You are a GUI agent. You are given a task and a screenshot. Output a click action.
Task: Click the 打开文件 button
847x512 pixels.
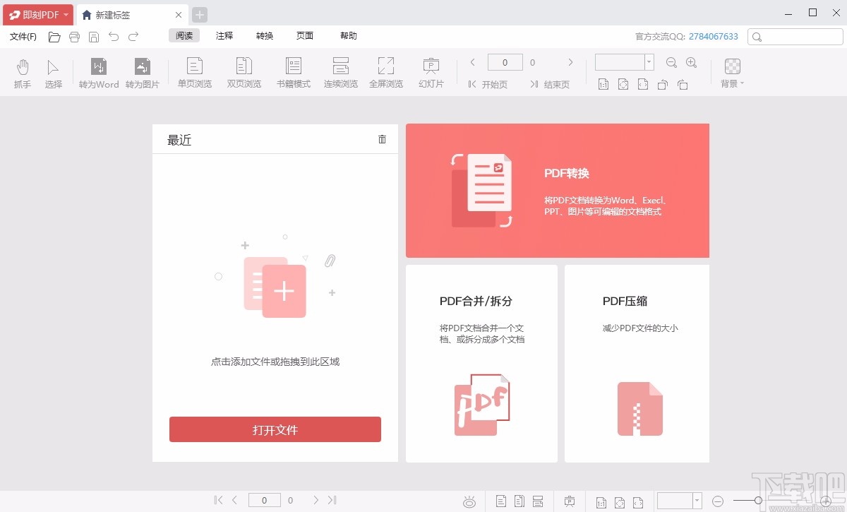pos(275,429)
